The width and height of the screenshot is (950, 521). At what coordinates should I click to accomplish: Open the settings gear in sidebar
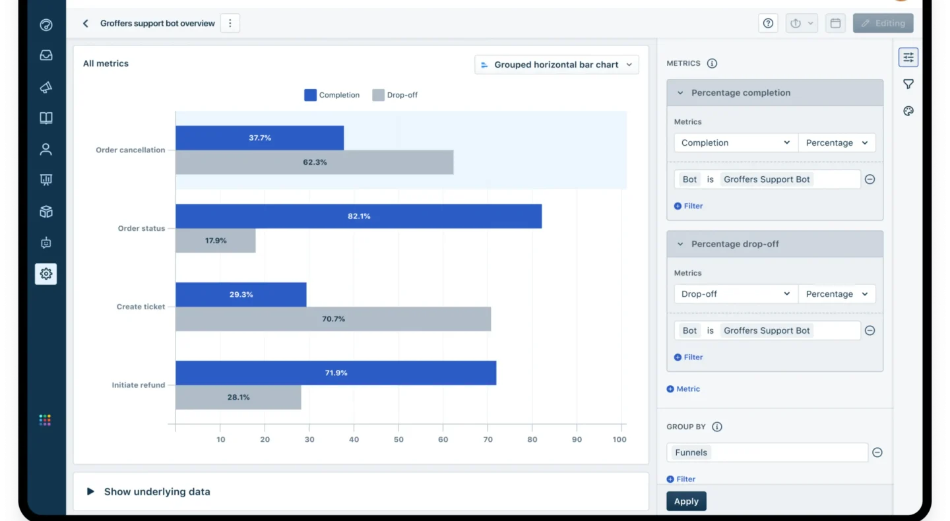click(46, 274)
